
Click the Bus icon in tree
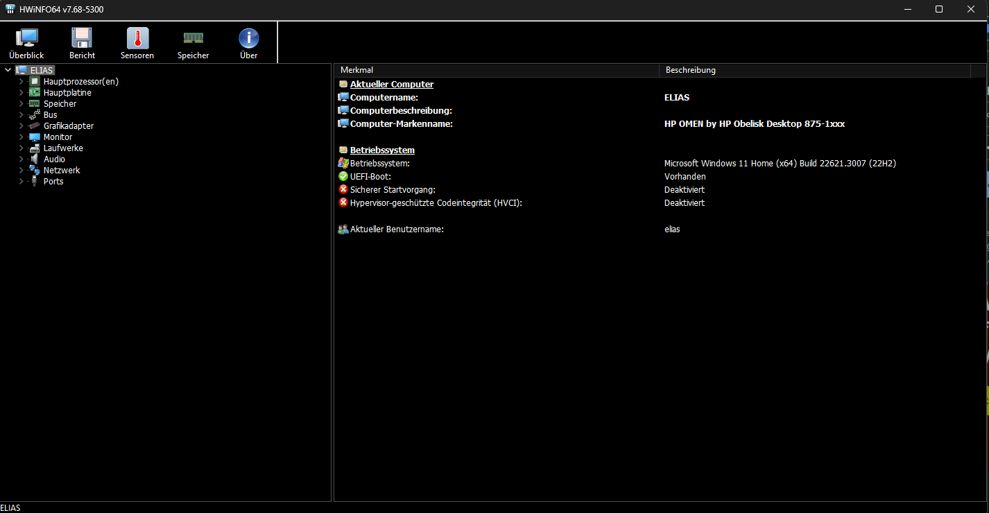(x=34, y=114)
